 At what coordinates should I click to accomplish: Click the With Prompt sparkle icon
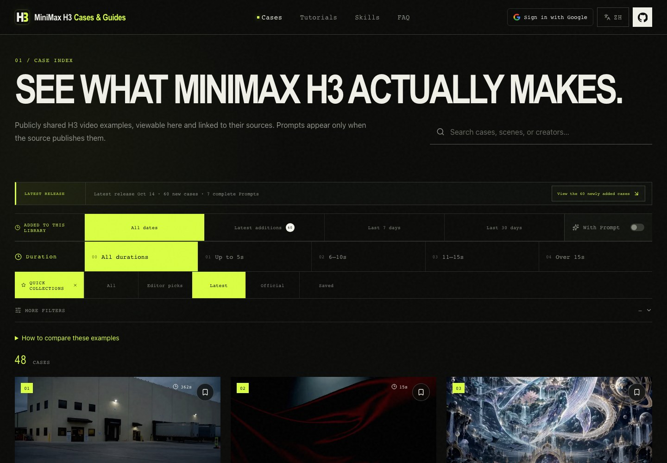pos(576,227)
